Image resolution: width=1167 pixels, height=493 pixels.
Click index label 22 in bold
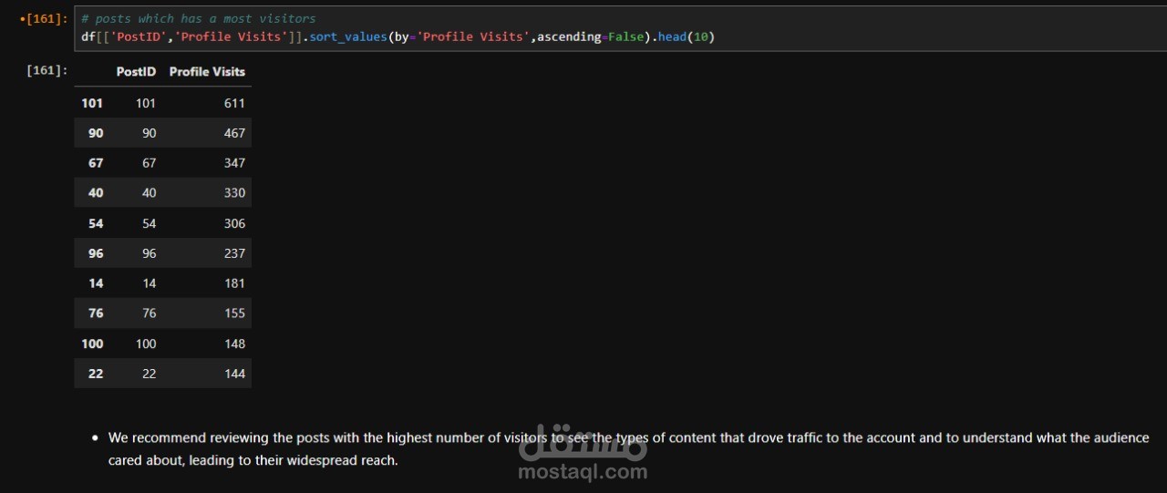(96, 374)
